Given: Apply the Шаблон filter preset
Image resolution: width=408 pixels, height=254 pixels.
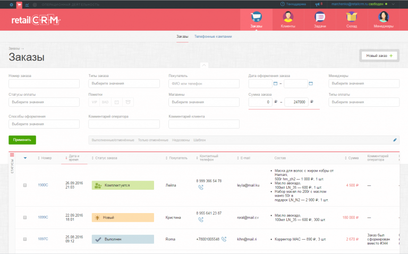Looking at the screenshot, I should (x=200, y=140).
